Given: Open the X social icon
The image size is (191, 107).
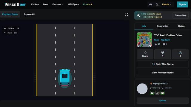Looking at the screenshot, I should (x=157, y=4).
